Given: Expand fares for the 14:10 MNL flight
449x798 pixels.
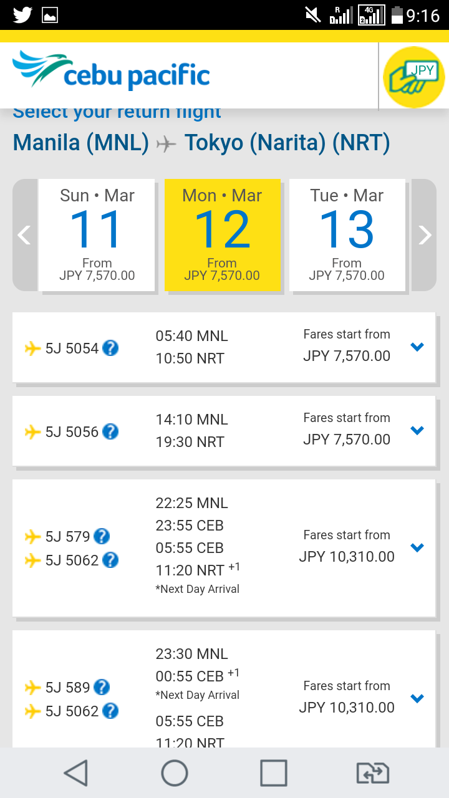Looking at the screenshot, I should pyautogui.click(x=417, y=430).
